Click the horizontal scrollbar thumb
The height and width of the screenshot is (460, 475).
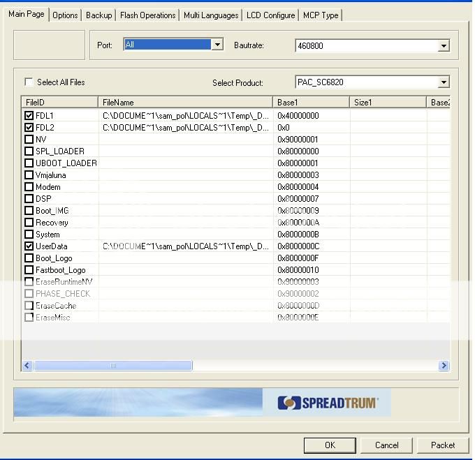tap(112, 366)
